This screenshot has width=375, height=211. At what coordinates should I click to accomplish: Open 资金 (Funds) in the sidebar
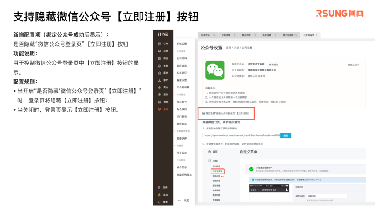click(163, 88)
